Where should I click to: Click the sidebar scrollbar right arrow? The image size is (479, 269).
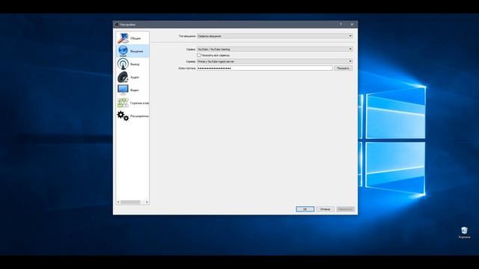147,202
